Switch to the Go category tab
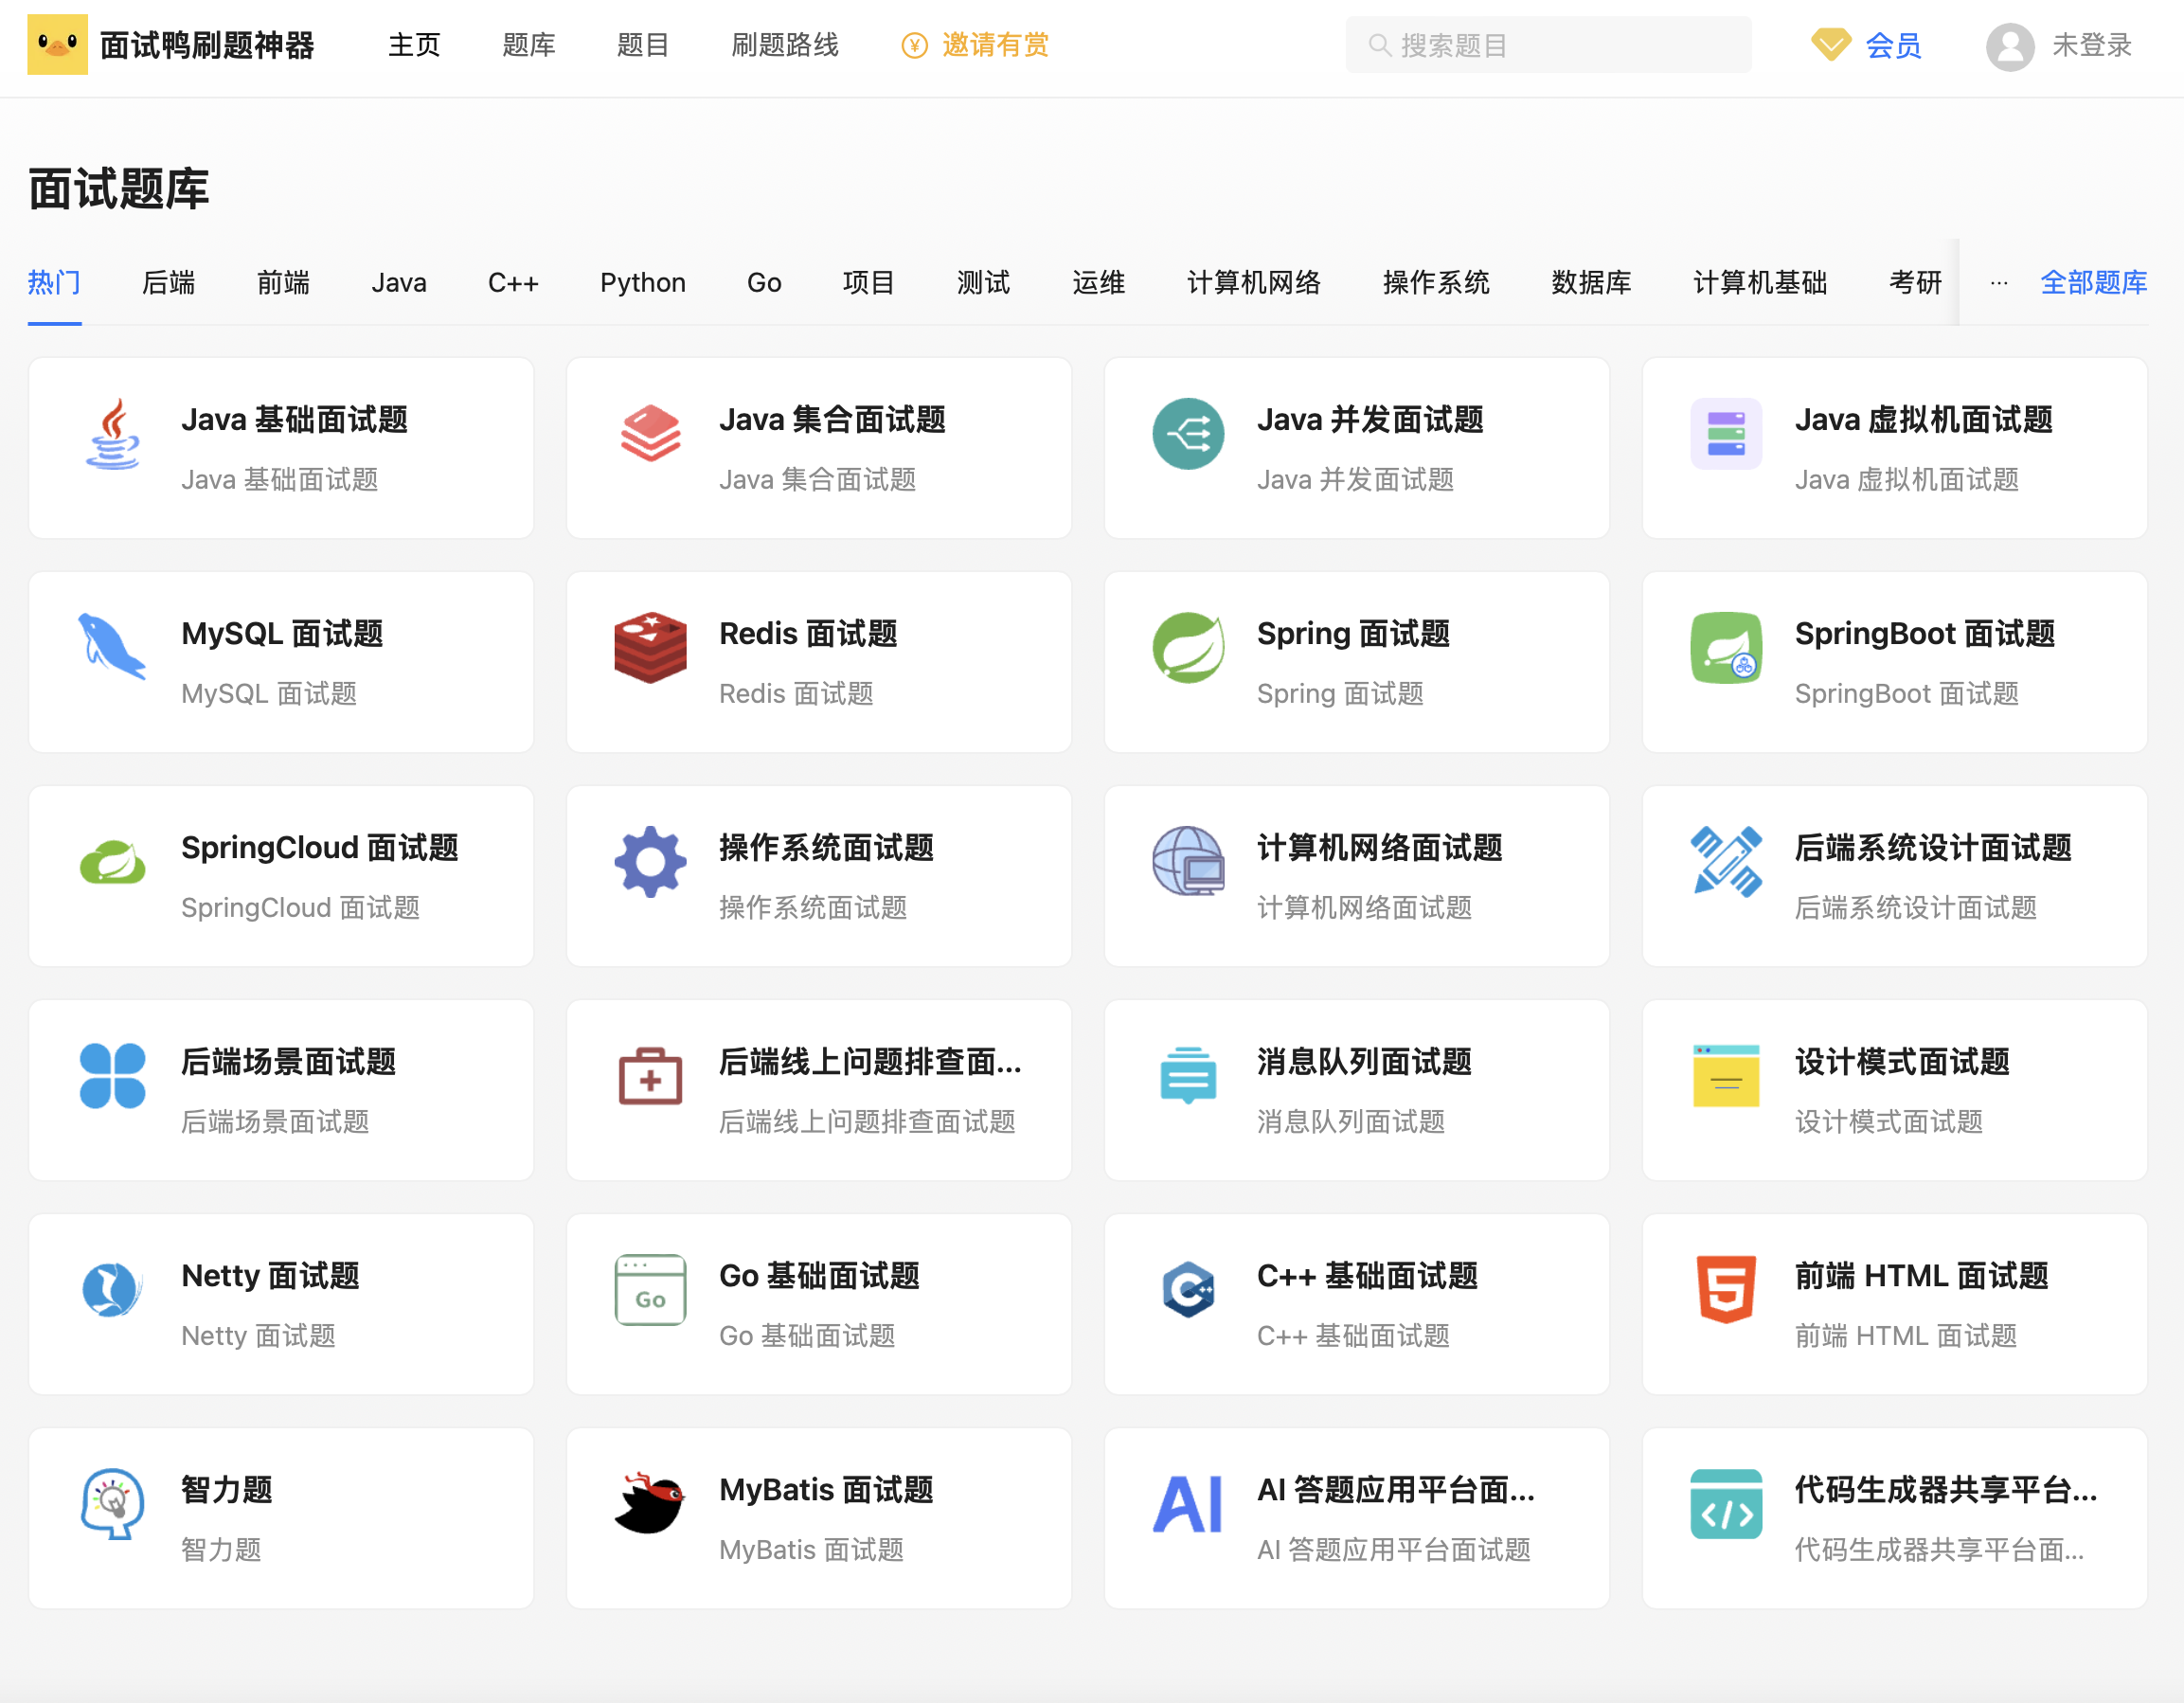 (x=764, y=283)
